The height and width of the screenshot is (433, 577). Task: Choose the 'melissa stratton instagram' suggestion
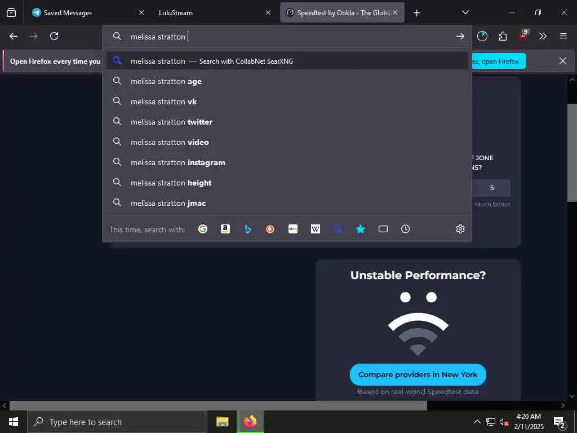(287, 162)
